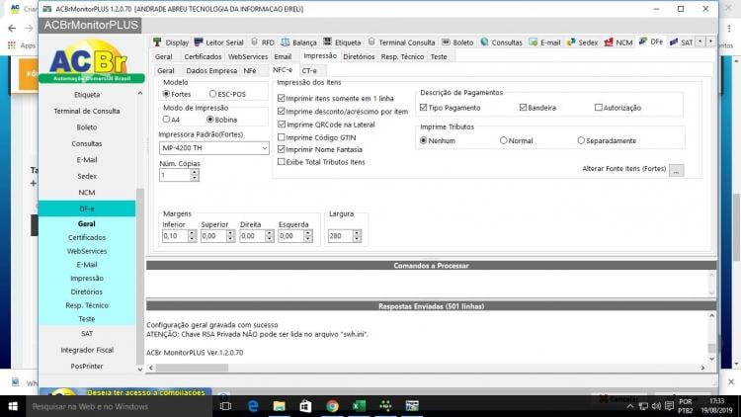
Task: Open Integrador Fiscal in sidebar
Action: 87,350
